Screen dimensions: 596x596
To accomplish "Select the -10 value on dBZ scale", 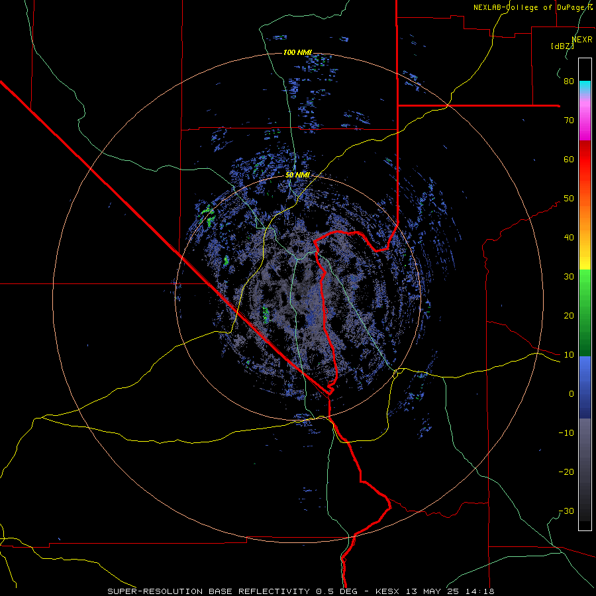I will (566, 433).
